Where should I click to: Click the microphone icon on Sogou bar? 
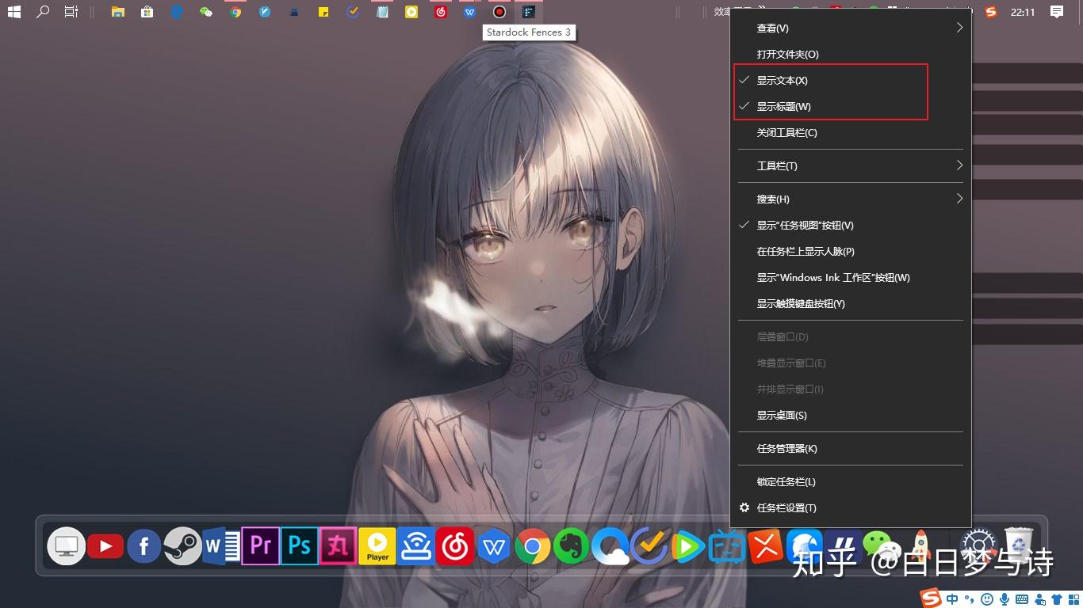click(1005, 599)
